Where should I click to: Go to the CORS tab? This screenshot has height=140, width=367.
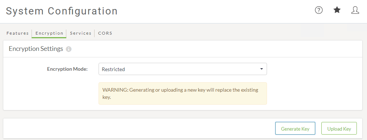coord(105,33)
